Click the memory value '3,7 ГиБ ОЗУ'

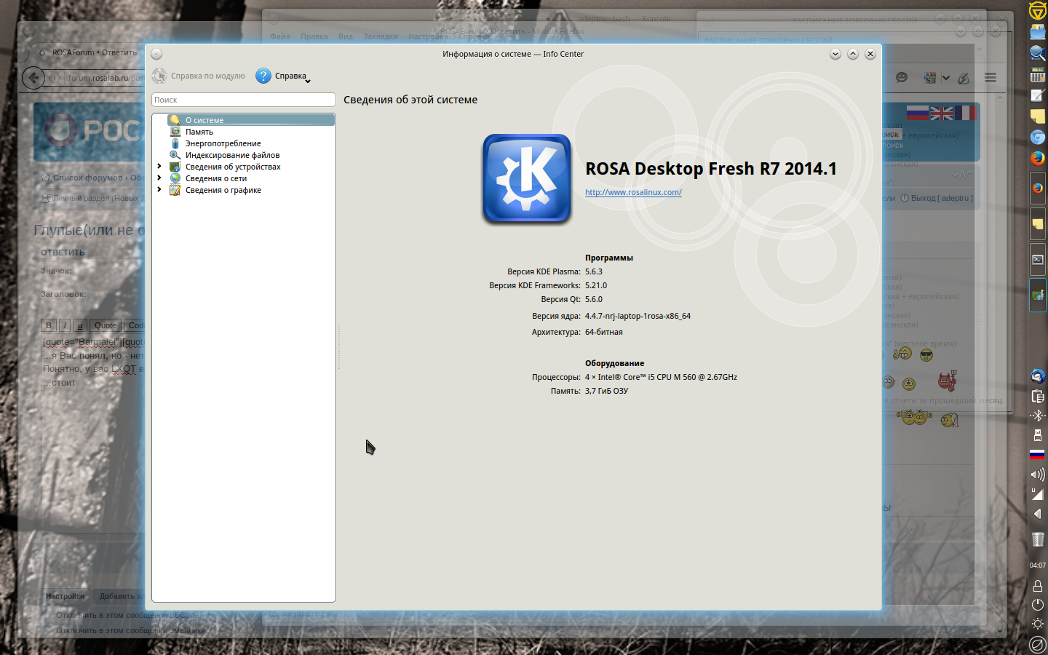[x=606, y=391]
